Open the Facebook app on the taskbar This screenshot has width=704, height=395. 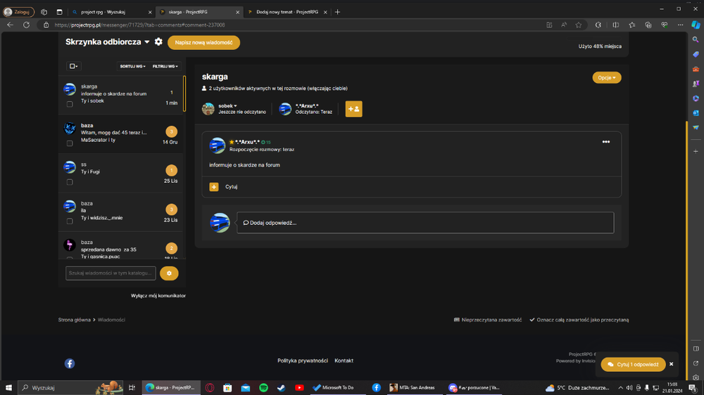click(376, 387)
